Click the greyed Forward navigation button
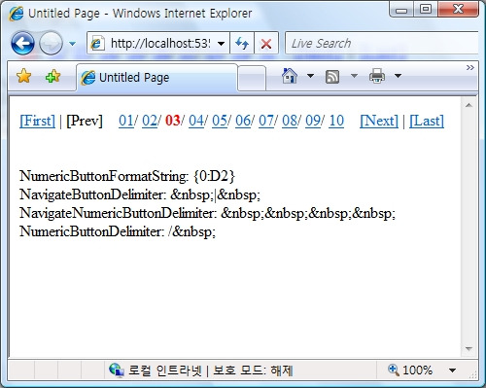Viewport: 486px width, 388px height. pos(51,43)
